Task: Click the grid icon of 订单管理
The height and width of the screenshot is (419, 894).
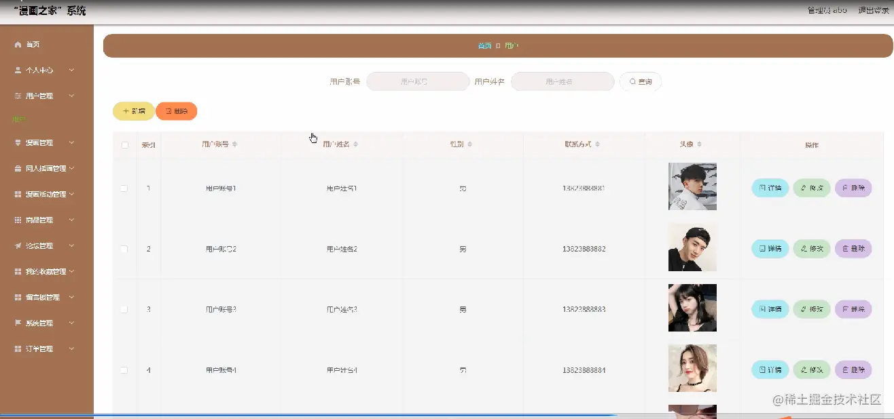Action: coord(18,349)
